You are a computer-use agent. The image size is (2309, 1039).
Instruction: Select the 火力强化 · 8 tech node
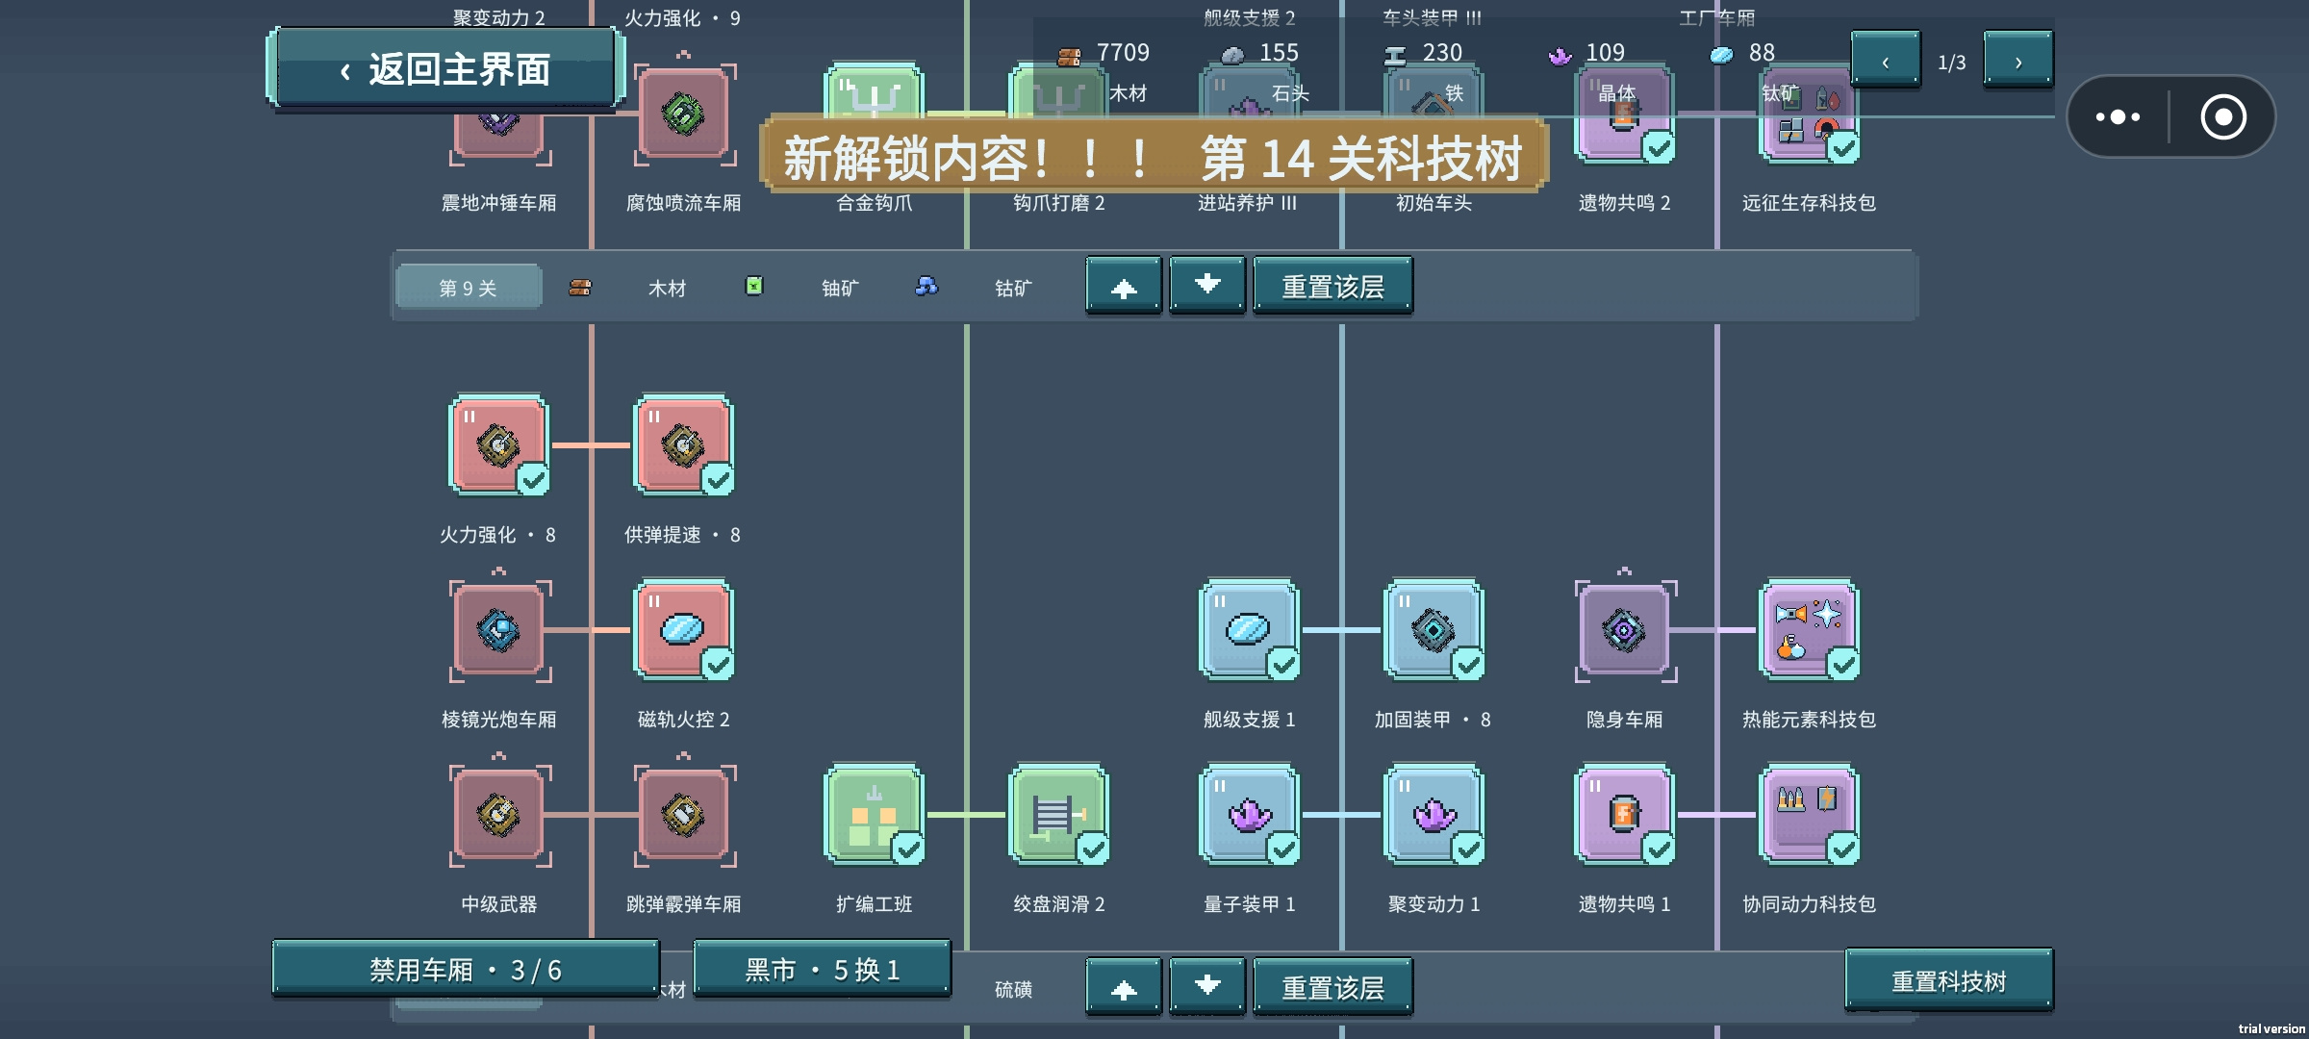(x=498, y=445)
